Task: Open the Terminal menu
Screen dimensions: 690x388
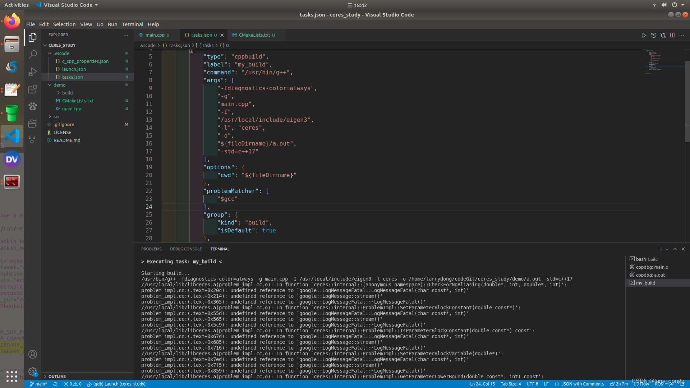Action: pyautogui.click(x=133, y=24)
